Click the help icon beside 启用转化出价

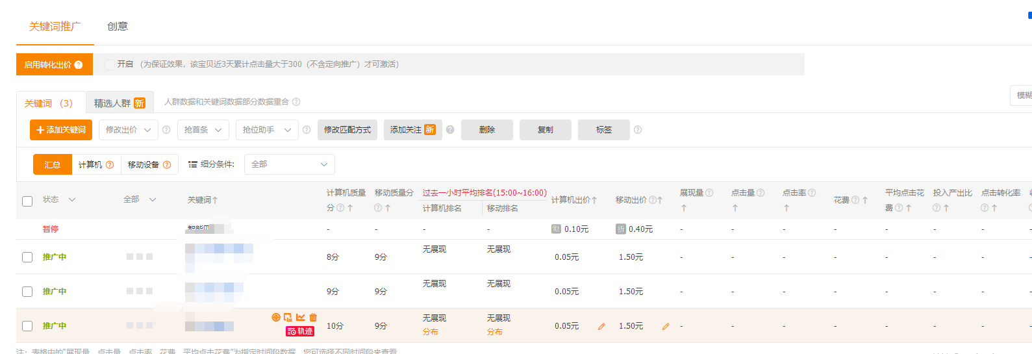pos(79,65)
